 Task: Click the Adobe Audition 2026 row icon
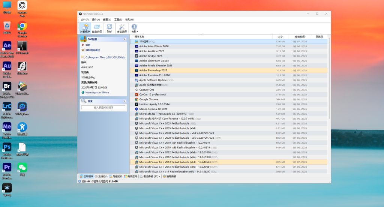[x=136, y=51]
